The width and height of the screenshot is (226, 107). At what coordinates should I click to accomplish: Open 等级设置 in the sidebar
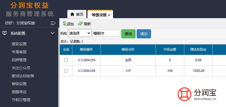(19, 84)
